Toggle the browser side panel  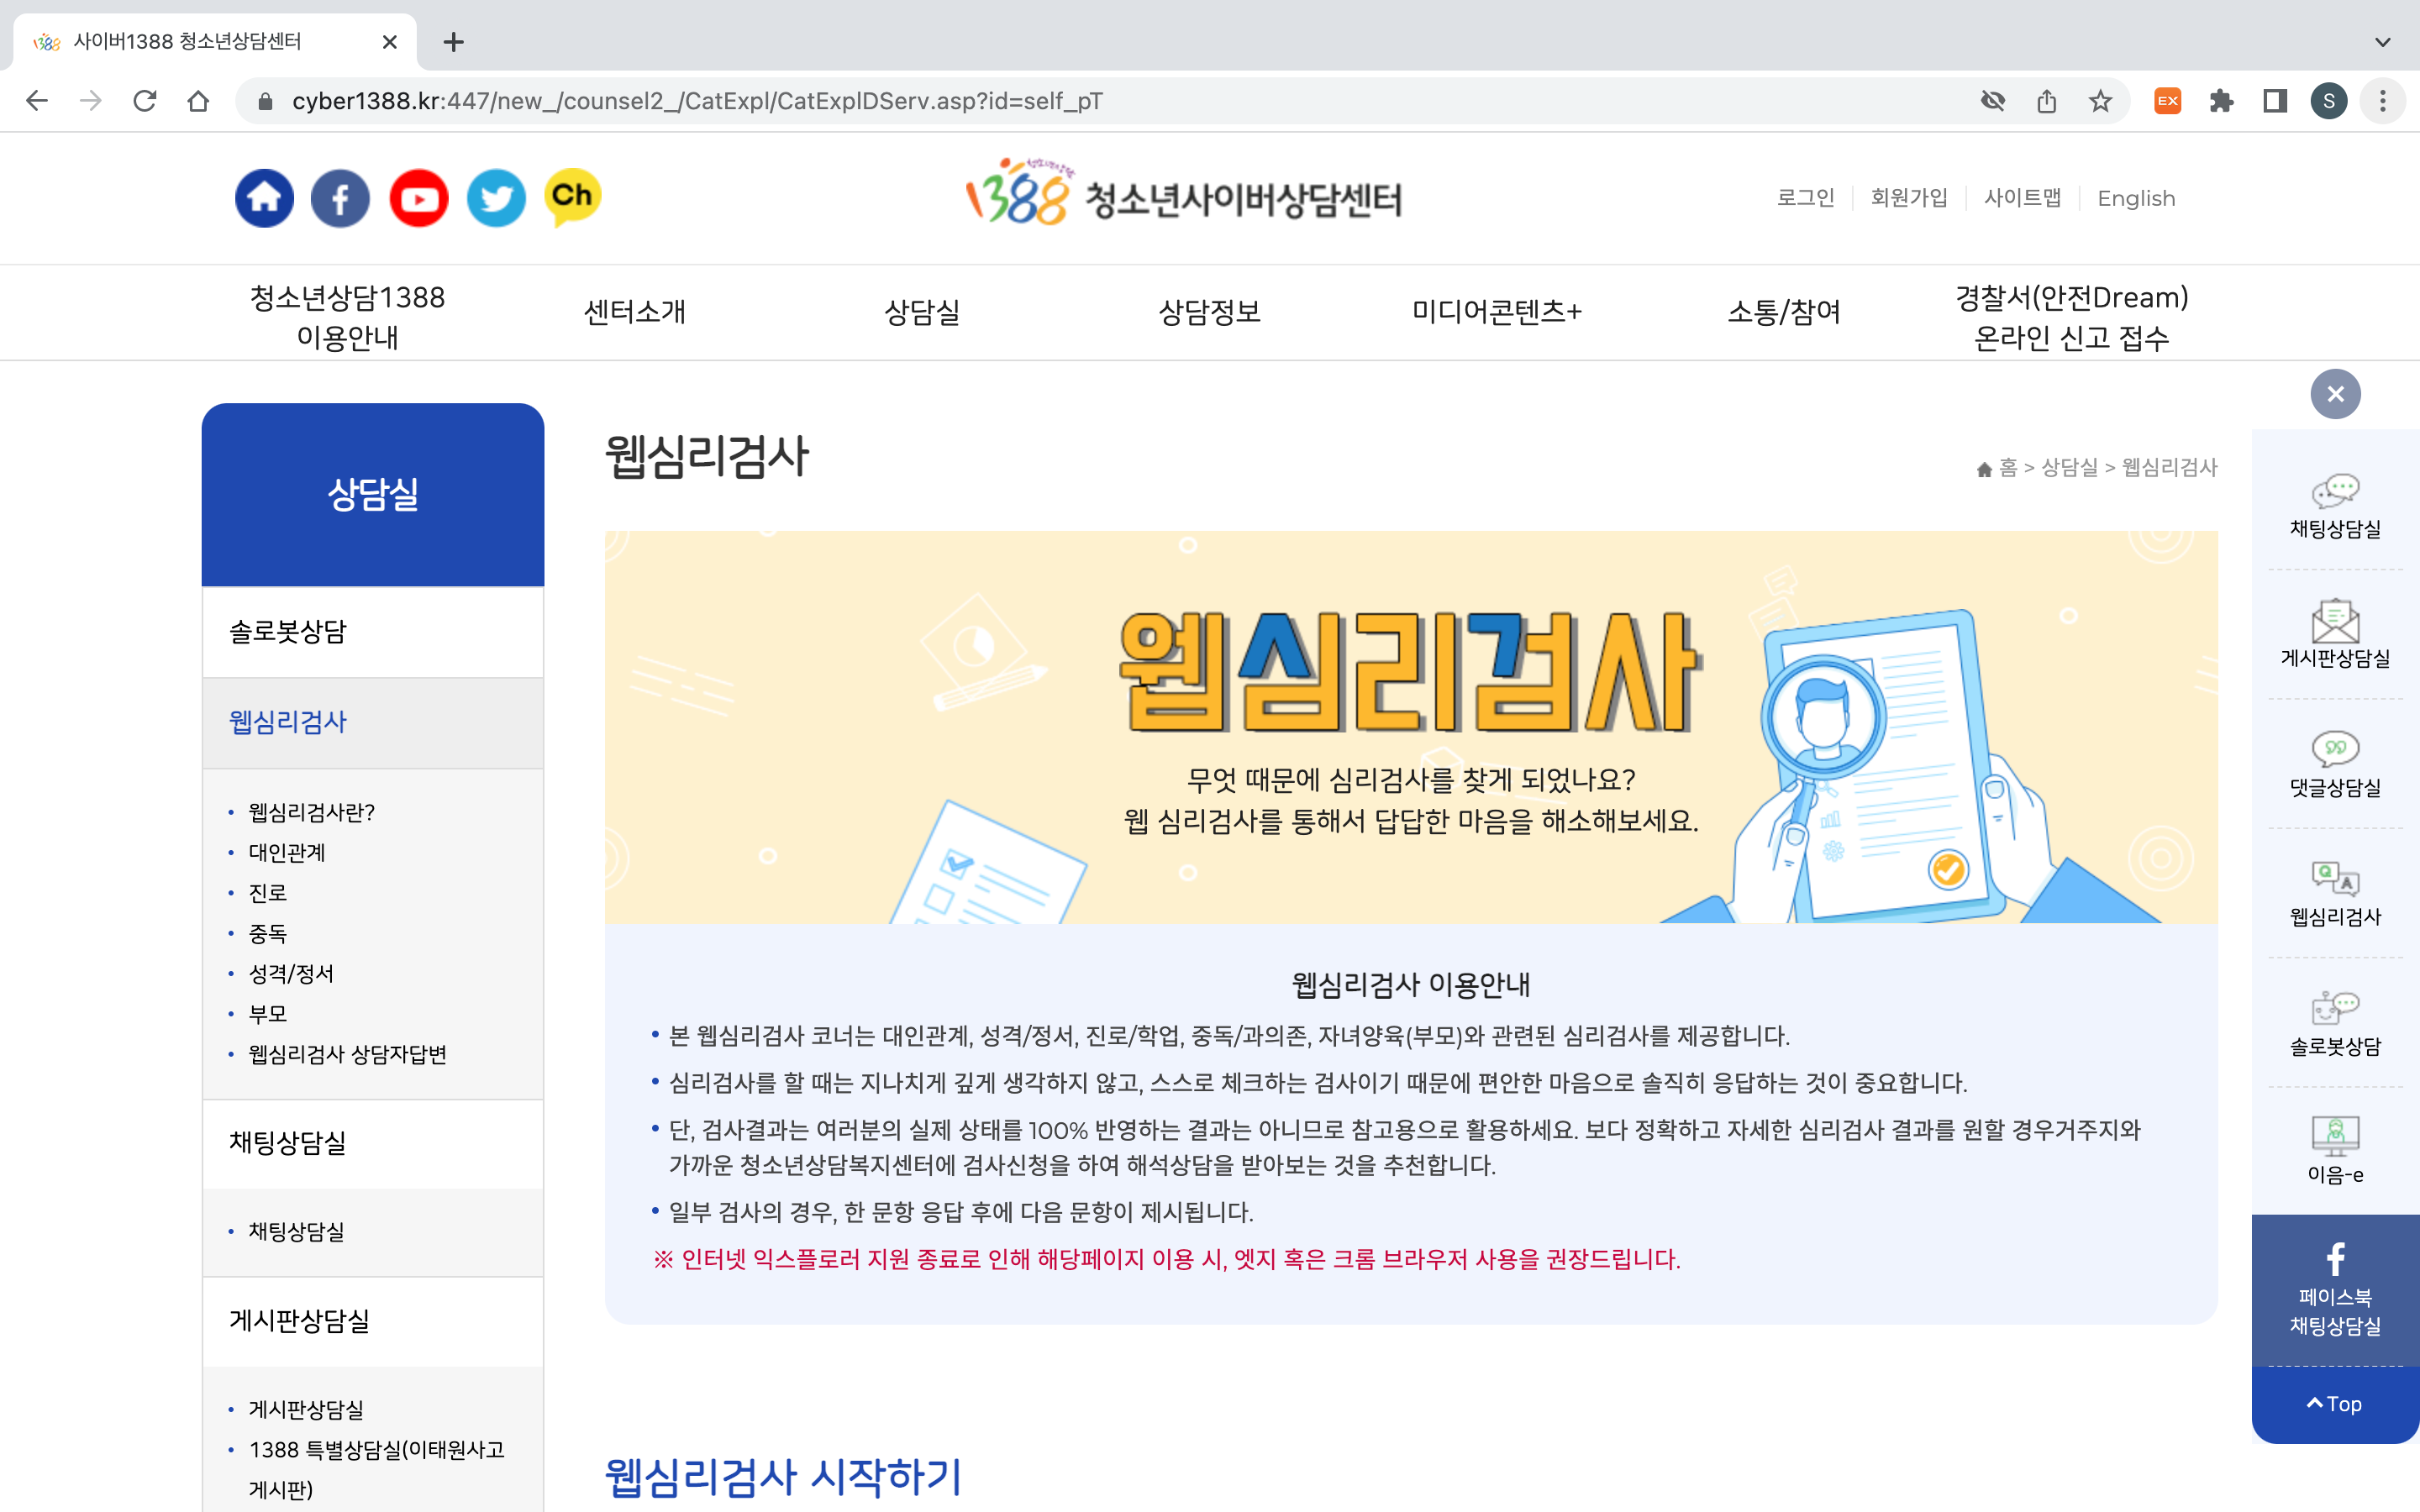click(2275, 101)
